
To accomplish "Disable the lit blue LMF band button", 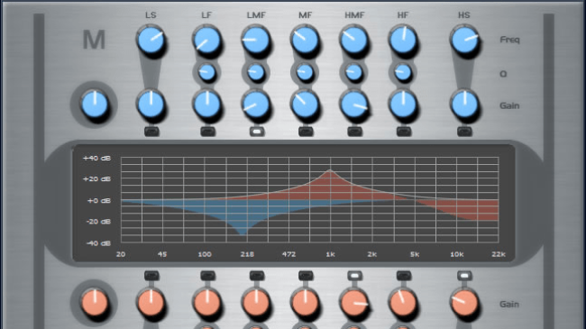I will click(256, 132).
